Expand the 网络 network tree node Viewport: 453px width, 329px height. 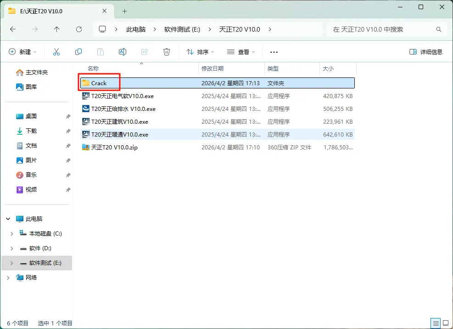(x=8, y=278)
